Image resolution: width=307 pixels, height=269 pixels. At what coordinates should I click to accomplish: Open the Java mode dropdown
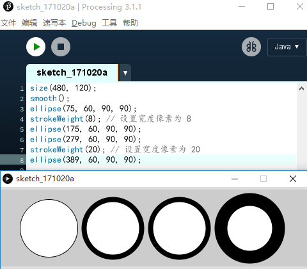coord(287,47)
